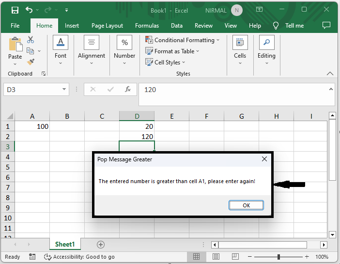Collapse the ribbon with the chevron

pyautogui.click(x=330, y=74)
